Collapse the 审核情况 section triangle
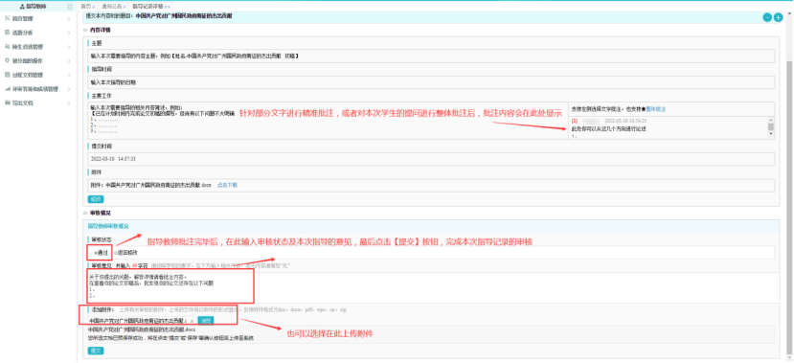 (x=85, y=214)
